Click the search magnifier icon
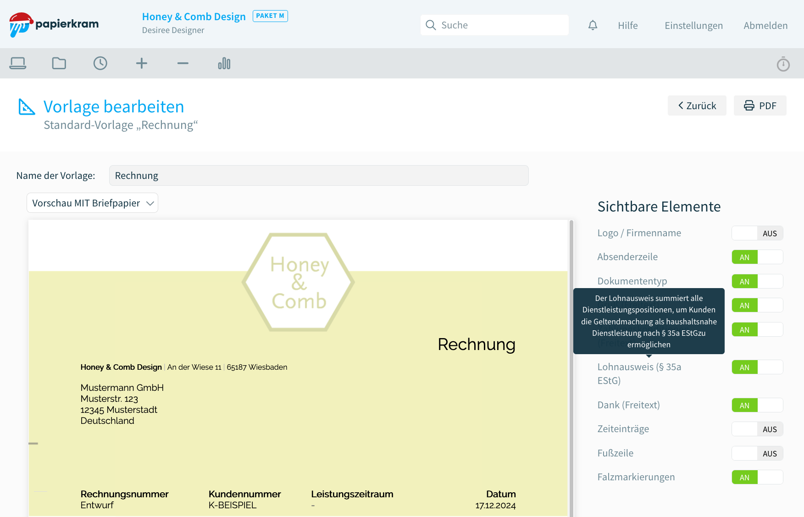Screen dimensions: 804x517 431,25
